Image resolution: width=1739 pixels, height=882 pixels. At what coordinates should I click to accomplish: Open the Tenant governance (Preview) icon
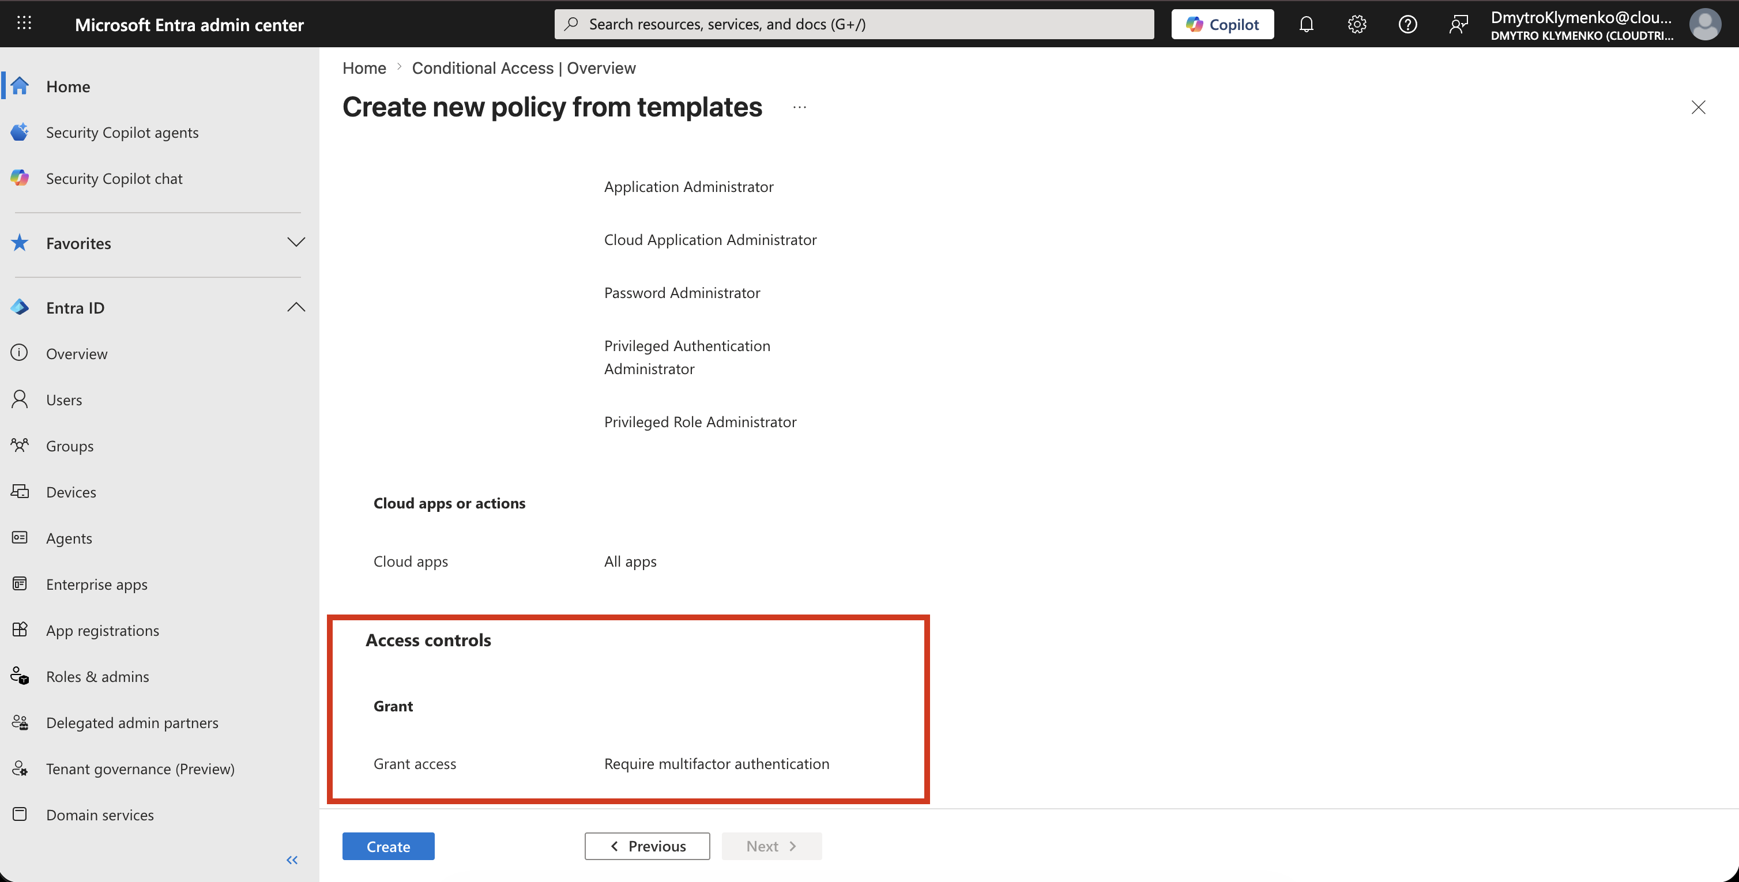coord(20,768)
